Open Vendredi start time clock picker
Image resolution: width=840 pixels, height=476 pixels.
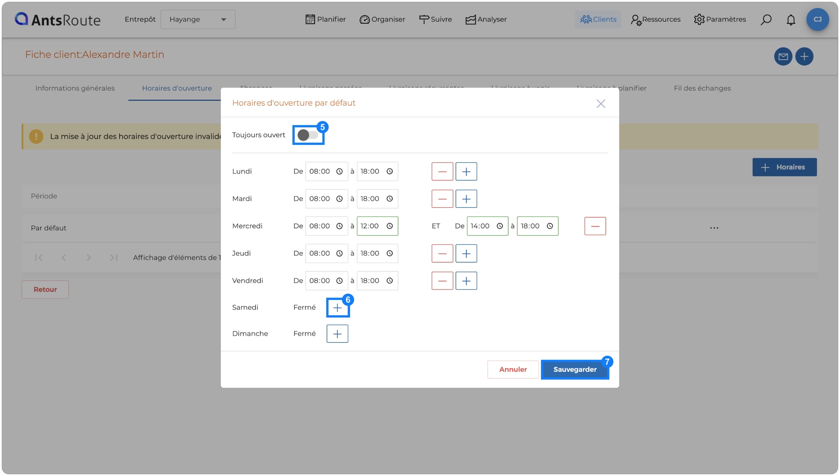[x=339, y=281]
